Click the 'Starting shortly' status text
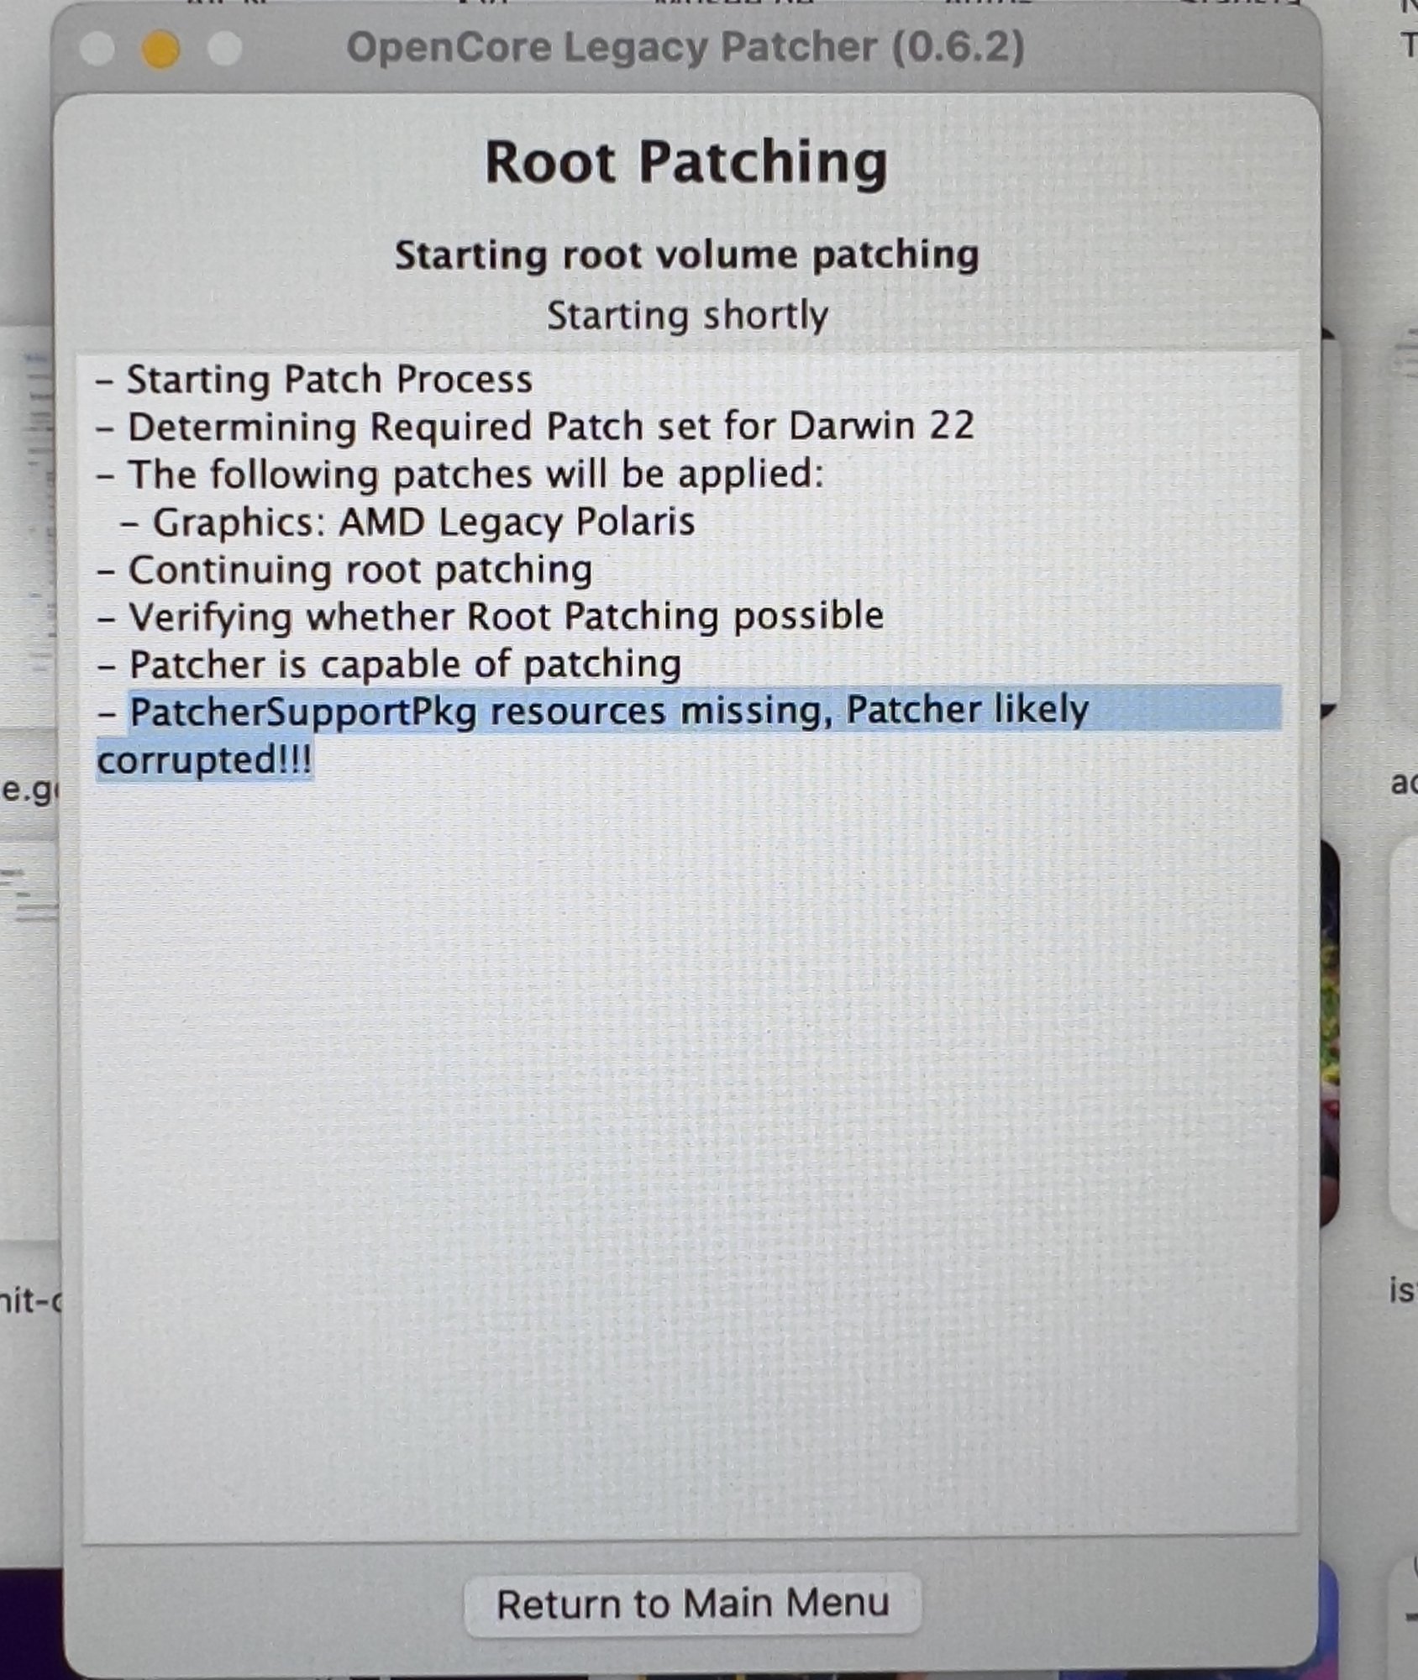This screenshot has width=1418, height=1680. coord(688,316)
